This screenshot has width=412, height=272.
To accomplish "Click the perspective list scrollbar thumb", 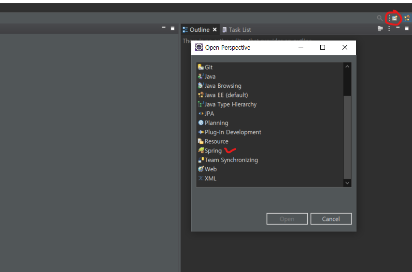I will pyautogui.click(x=347, y=137).
